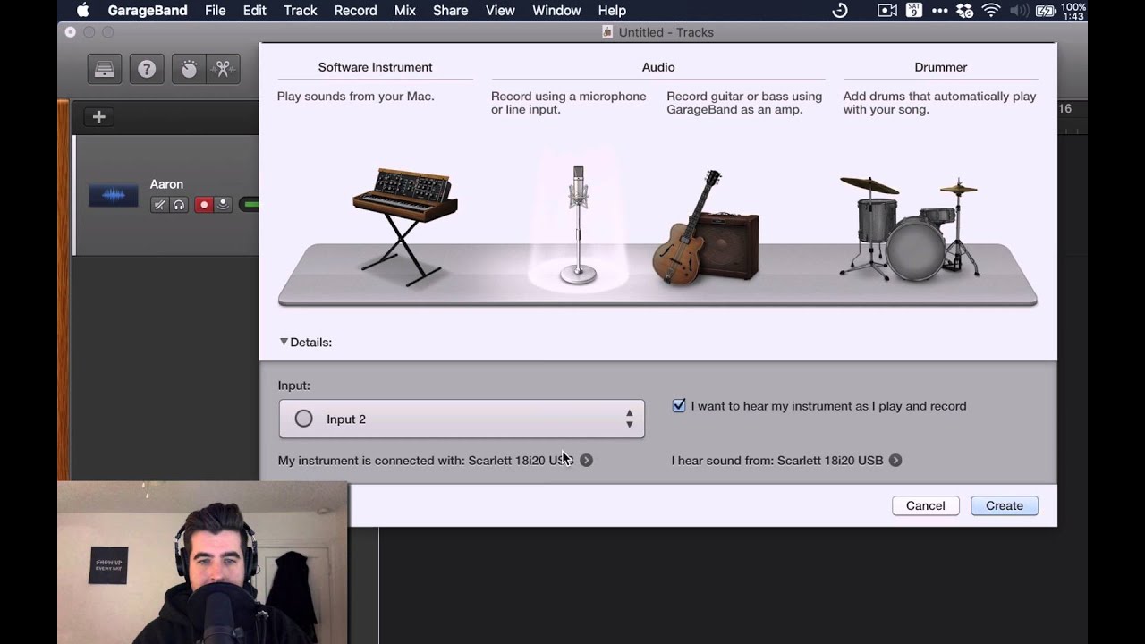The width and height of the screenshot is (1145, 644).
Task: Click the Drummer heading
Action: pyautogui.click(x=940, y=67)
